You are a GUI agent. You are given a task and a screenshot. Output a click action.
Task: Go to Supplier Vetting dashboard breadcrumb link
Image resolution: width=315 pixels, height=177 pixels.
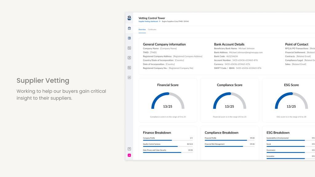pyautogui.click(x=148, y=22)
